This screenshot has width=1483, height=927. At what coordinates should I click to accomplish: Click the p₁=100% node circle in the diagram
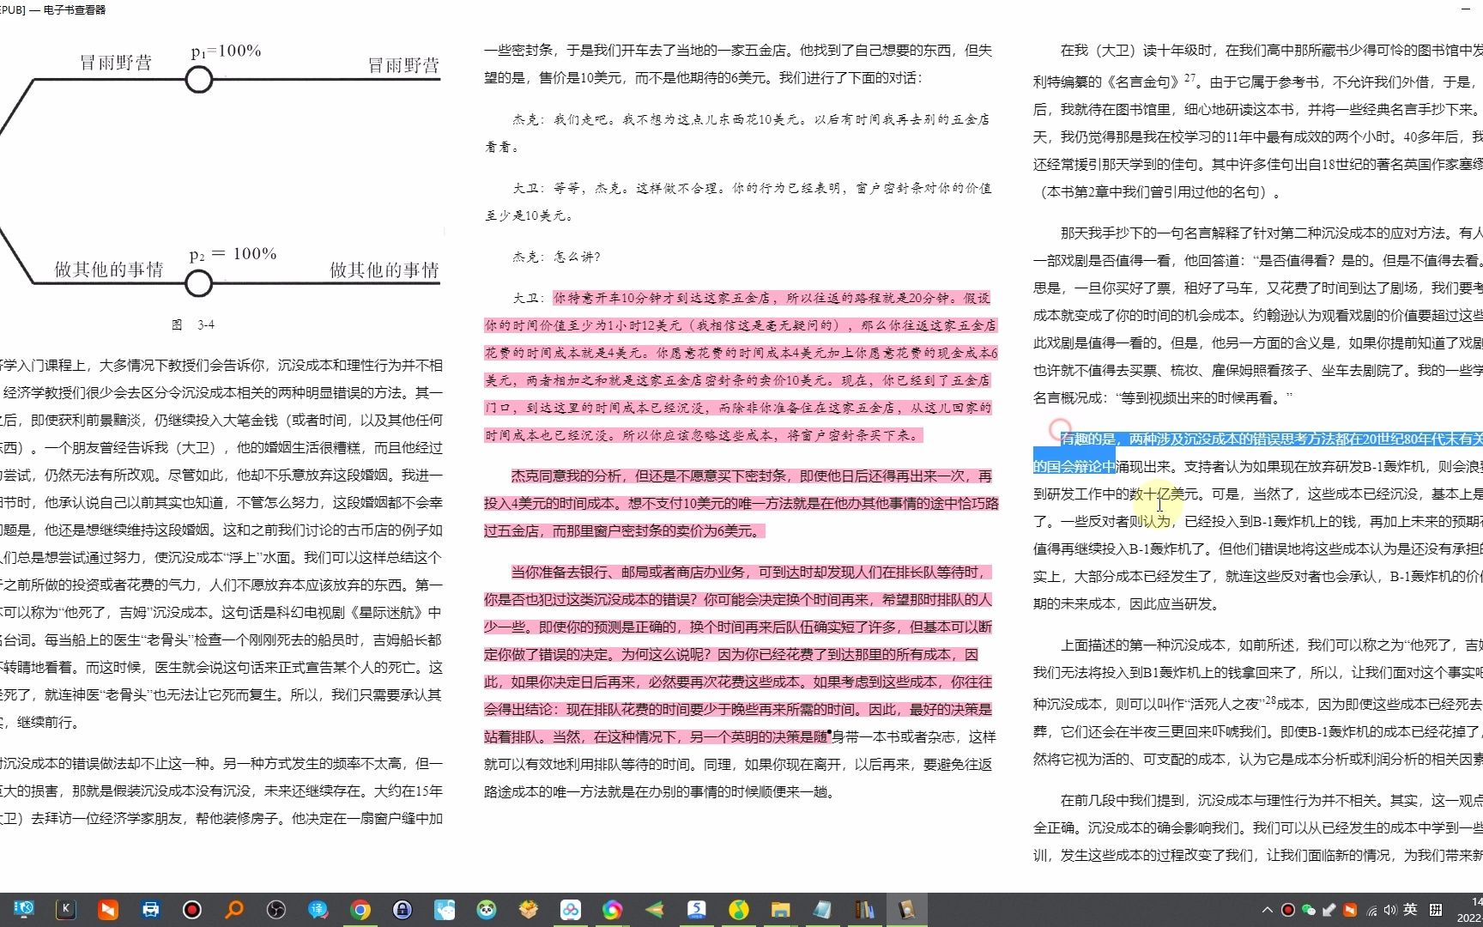click(199, 80)
